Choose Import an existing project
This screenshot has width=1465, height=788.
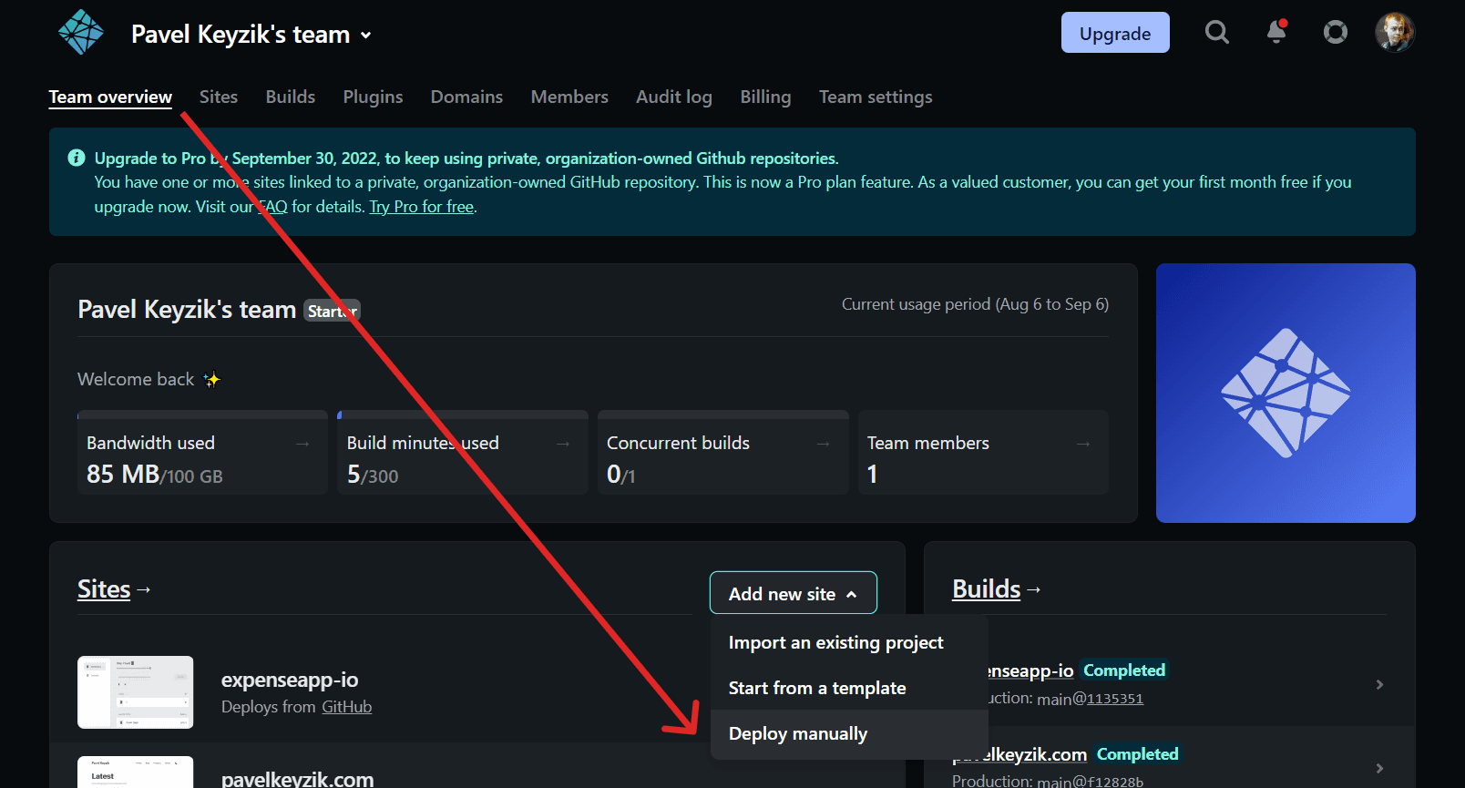(848, 642)
